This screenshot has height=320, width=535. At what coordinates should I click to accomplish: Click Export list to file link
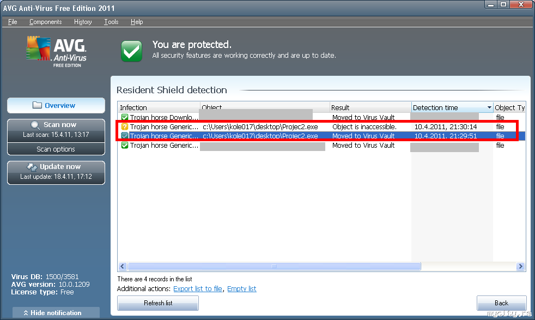point(198,288)
